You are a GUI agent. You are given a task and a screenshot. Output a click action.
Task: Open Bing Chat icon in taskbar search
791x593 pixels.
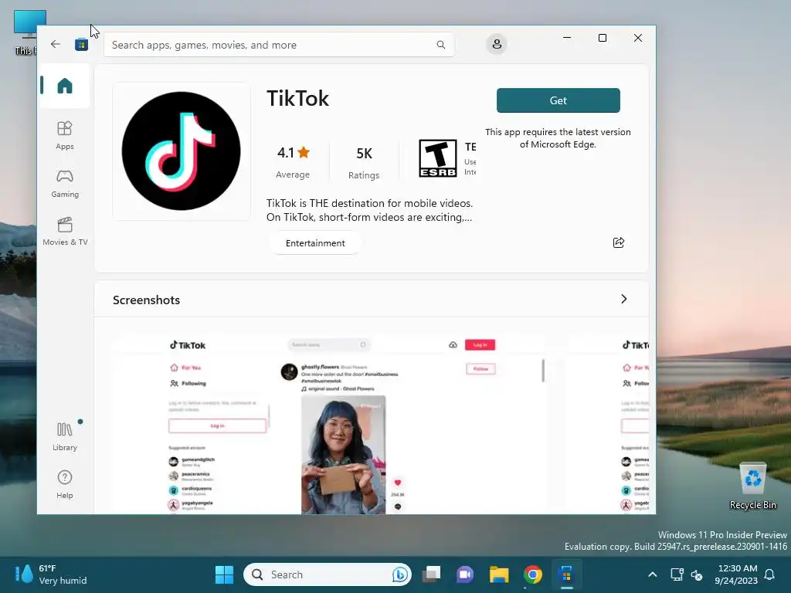tap(399, 574)
